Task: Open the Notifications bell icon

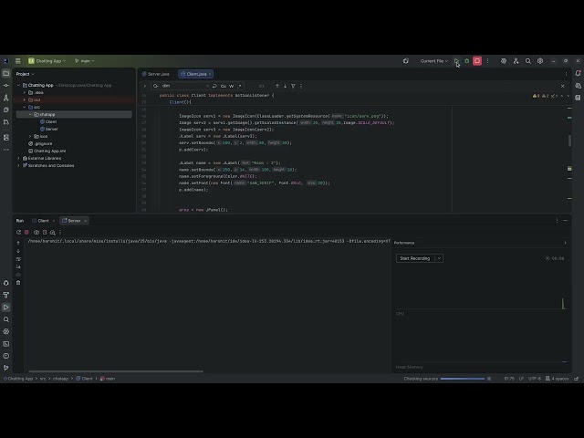Action: pos(578,73)
